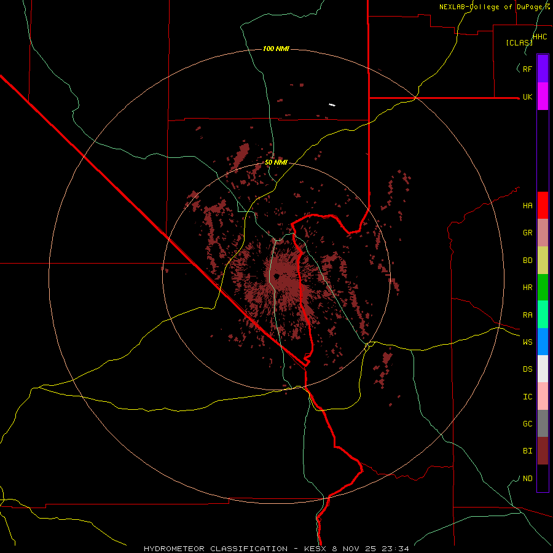The image size is (553, 553).
Task: Click the '8 NOV 25' date text
Action: pyautogui.click(x=355, y=549)
